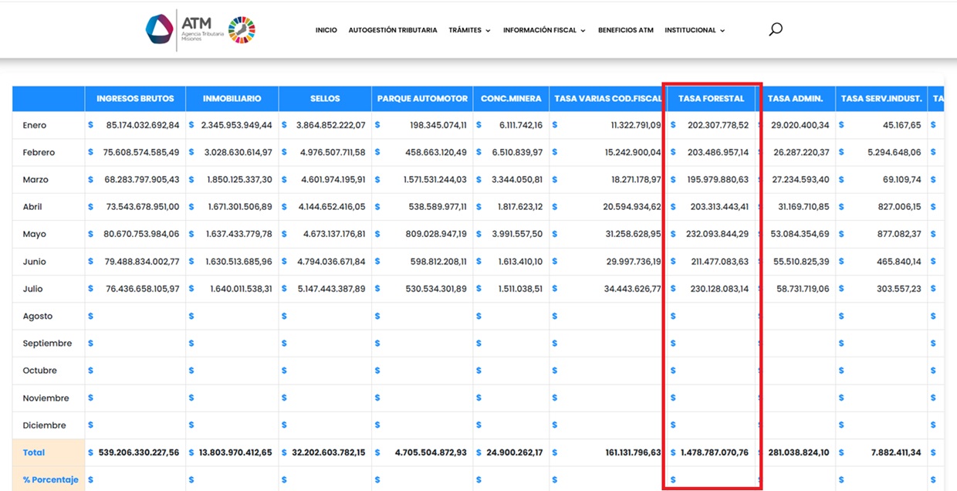Select the Enero row label
This screenshot has width=957, height=491.
pos(35,125)
